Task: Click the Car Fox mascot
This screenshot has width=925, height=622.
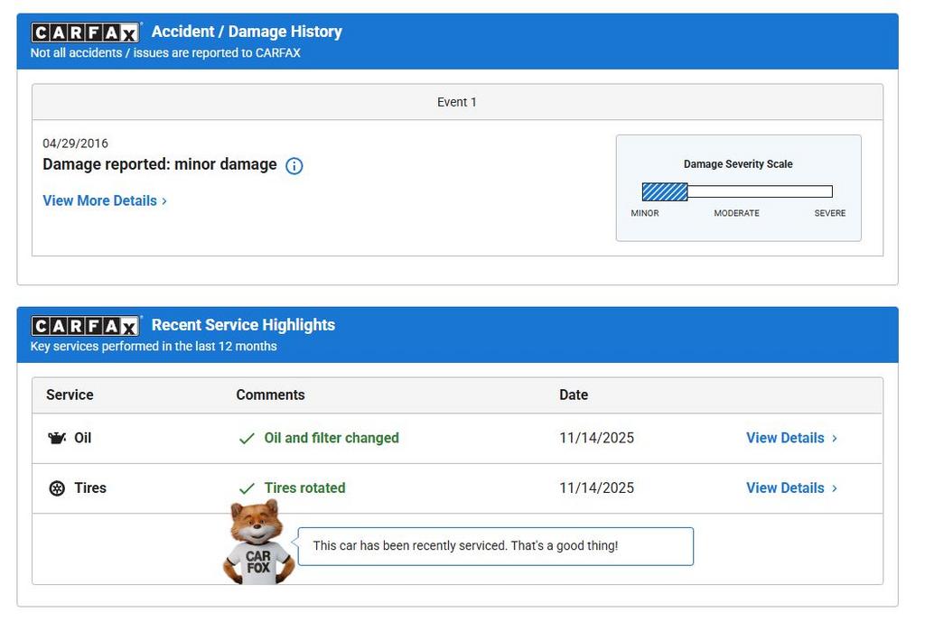Action: click(x=257, y=542)
